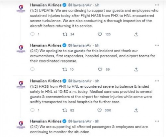Screen dimensions: 166x137
Task: Reply to the apology tweet
Action: 33,69
